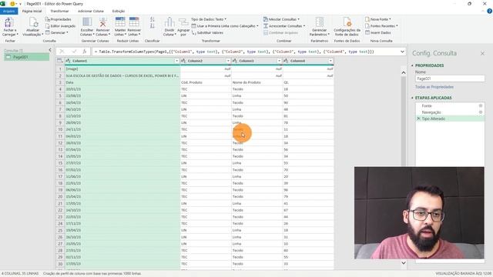
Task: Click the Remover Linhas icon
Action: tap(134, 22)
